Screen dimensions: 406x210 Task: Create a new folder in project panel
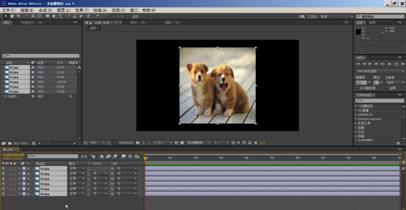click(x=10, y=143)
